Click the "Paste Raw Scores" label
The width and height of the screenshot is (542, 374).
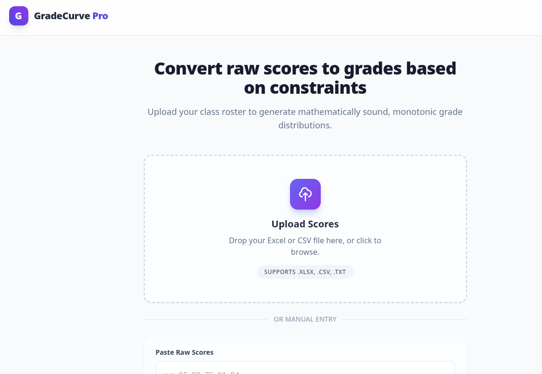[x=184, y=352]
